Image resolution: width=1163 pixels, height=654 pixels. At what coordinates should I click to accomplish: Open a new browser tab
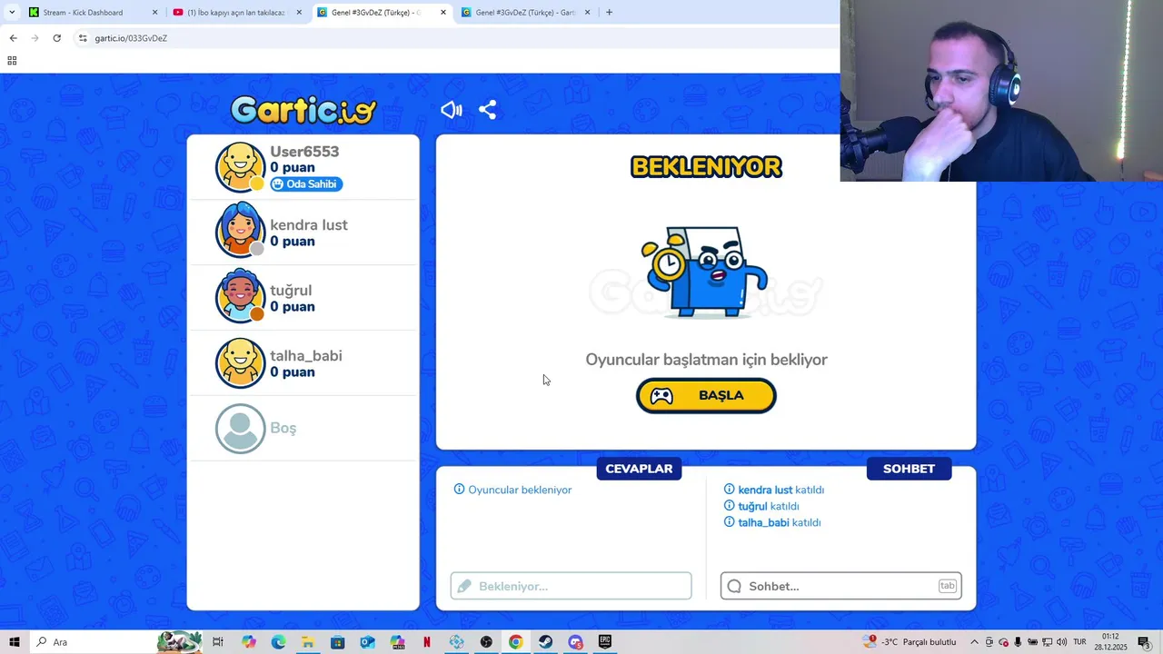609,13
